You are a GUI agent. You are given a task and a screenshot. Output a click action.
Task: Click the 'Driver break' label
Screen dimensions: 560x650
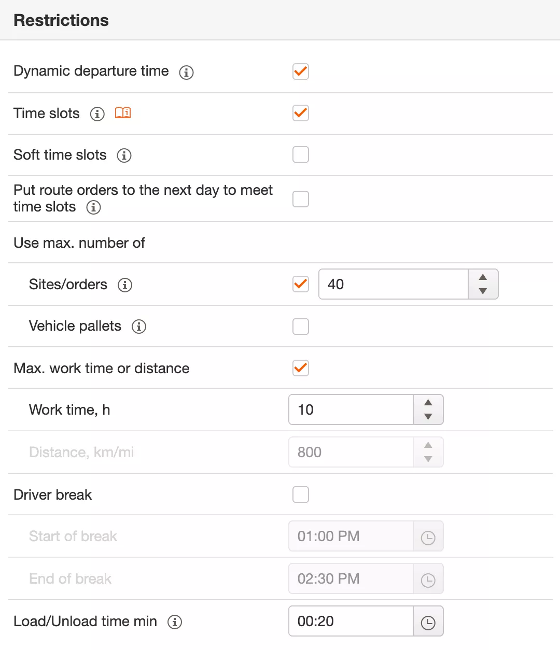52,494
